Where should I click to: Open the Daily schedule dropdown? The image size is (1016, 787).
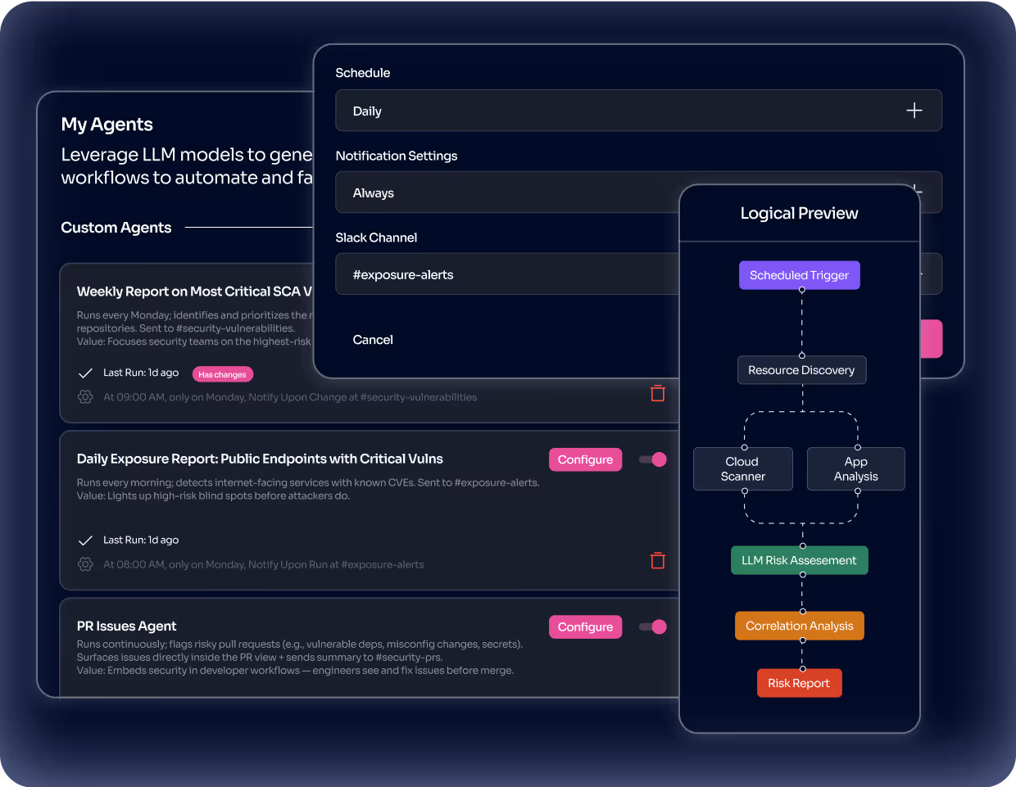coord(638,111)
